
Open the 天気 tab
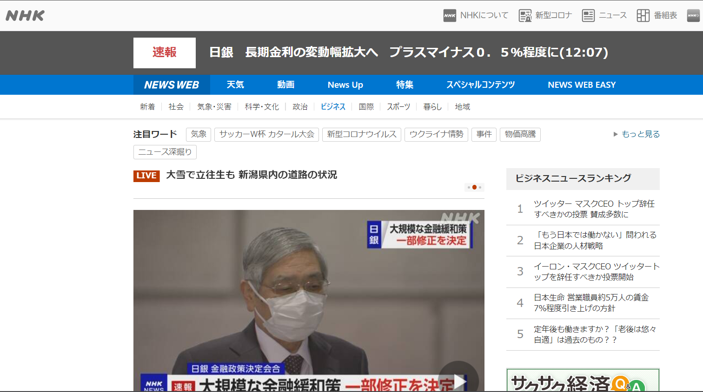pyautogui.click(x=236, y=85)
